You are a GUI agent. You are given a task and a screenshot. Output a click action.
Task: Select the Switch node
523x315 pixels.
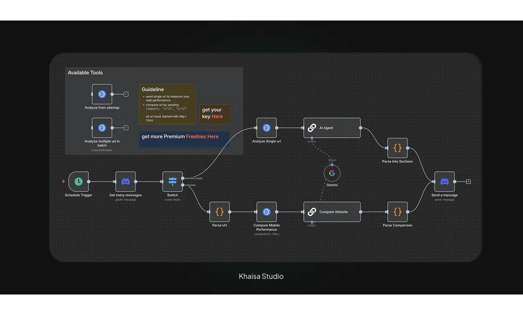pyautogui.click(x=173, y=181)
